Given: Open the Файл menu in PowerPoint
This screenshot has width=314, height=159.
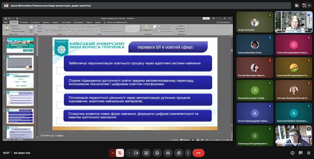Looking at the screenshot, I should (6, 22).
